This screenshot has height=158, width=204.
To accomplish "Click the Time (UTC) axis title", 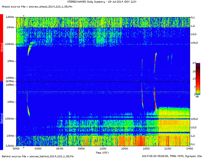I will [102, 153].
